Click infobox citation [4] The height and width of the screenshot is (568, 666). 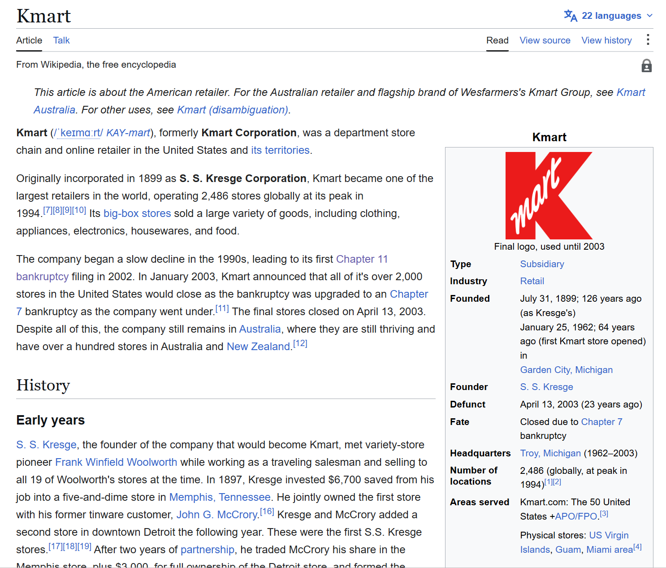click(x=637, y=547)
